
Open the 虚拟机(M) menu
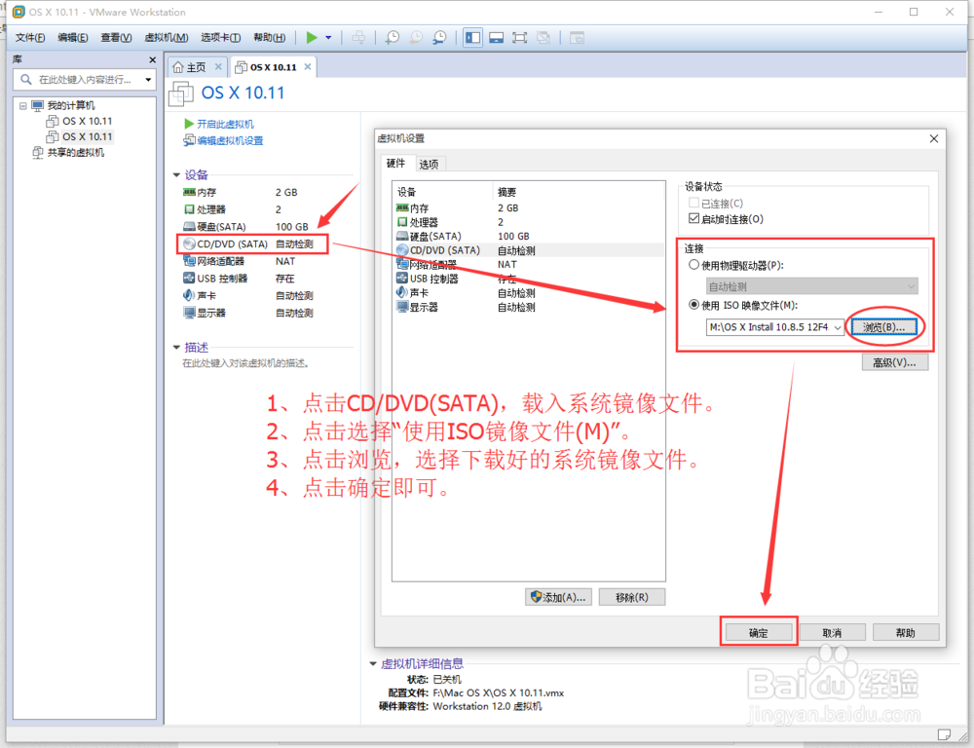[166, 38]
